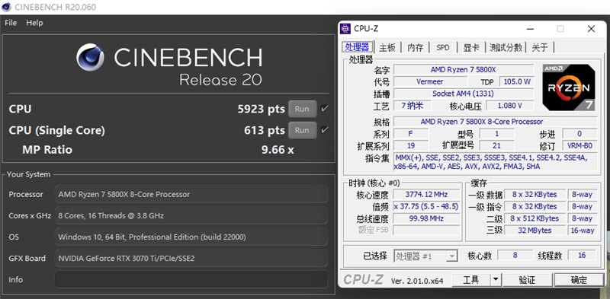This screenshot has width=610, height=299.
Task: Click the 8 x 512 KBytes L2 value
Action: (x=535, y=218)
